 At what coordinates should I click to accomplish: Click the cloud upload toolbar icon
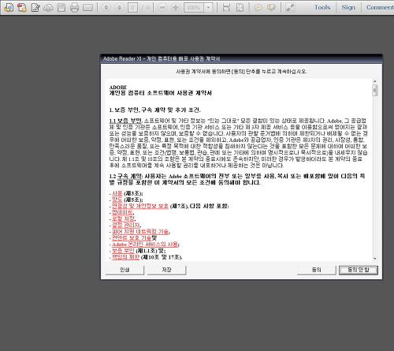click(x=48, y=8)
